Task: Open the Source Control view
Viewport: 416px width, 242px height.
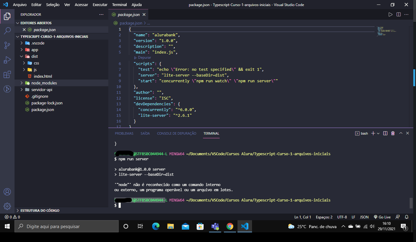Action: click(7, 45)
